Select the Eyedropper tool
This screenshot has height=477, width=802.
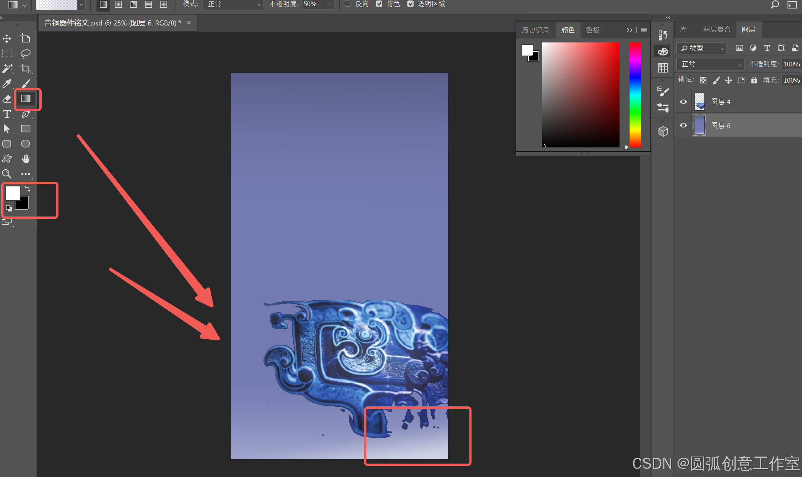click(7, 84)
